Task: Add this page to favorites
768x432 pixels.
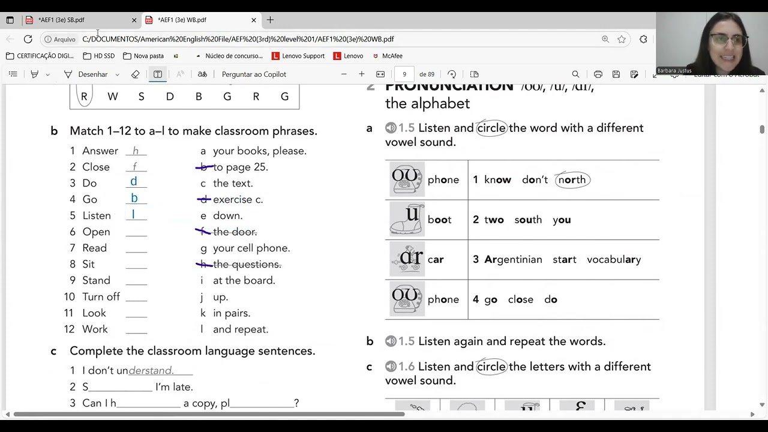Action: [x=622, y=39]
